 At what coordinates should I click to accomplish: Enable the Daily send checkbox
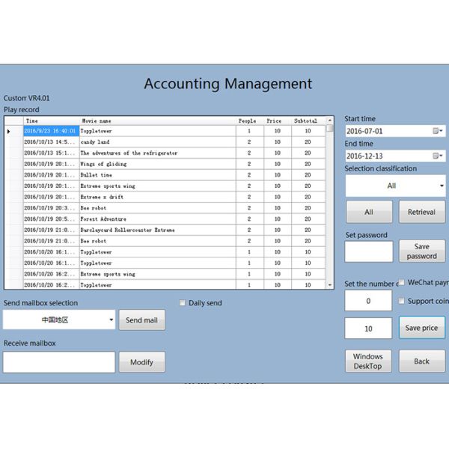coord(183,303)
